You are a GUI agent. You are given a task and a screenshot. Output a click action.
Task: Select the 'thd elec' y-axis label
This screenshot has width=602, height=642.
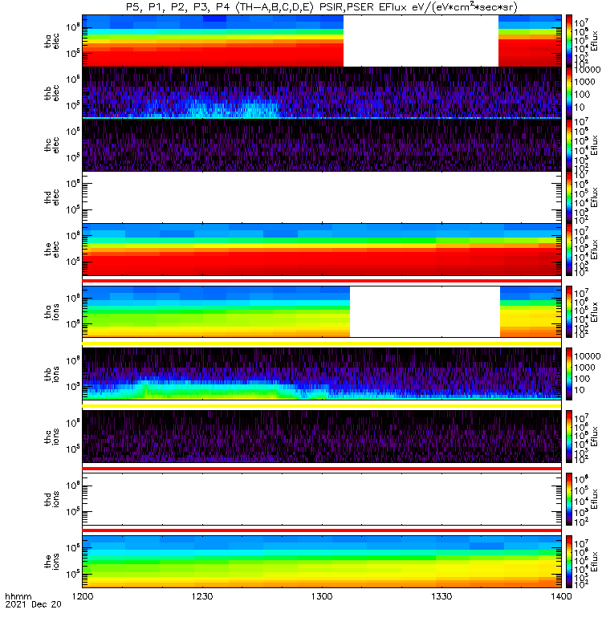(51, 197)
